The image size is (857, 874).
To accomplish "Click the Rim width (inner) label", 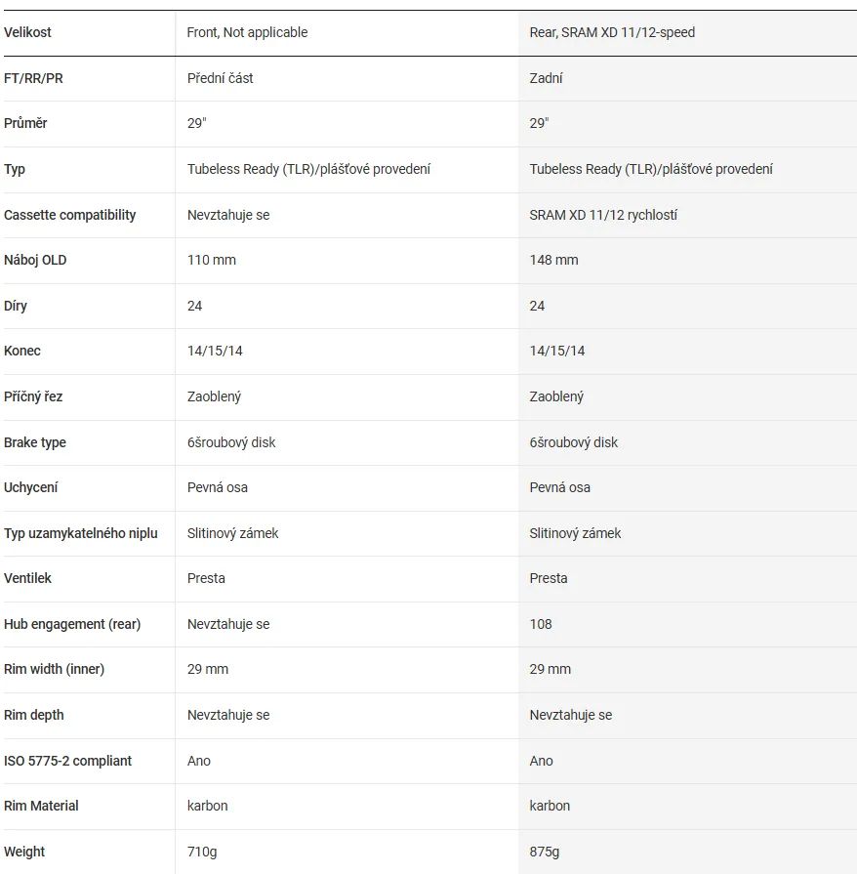I will coord(54,670).
